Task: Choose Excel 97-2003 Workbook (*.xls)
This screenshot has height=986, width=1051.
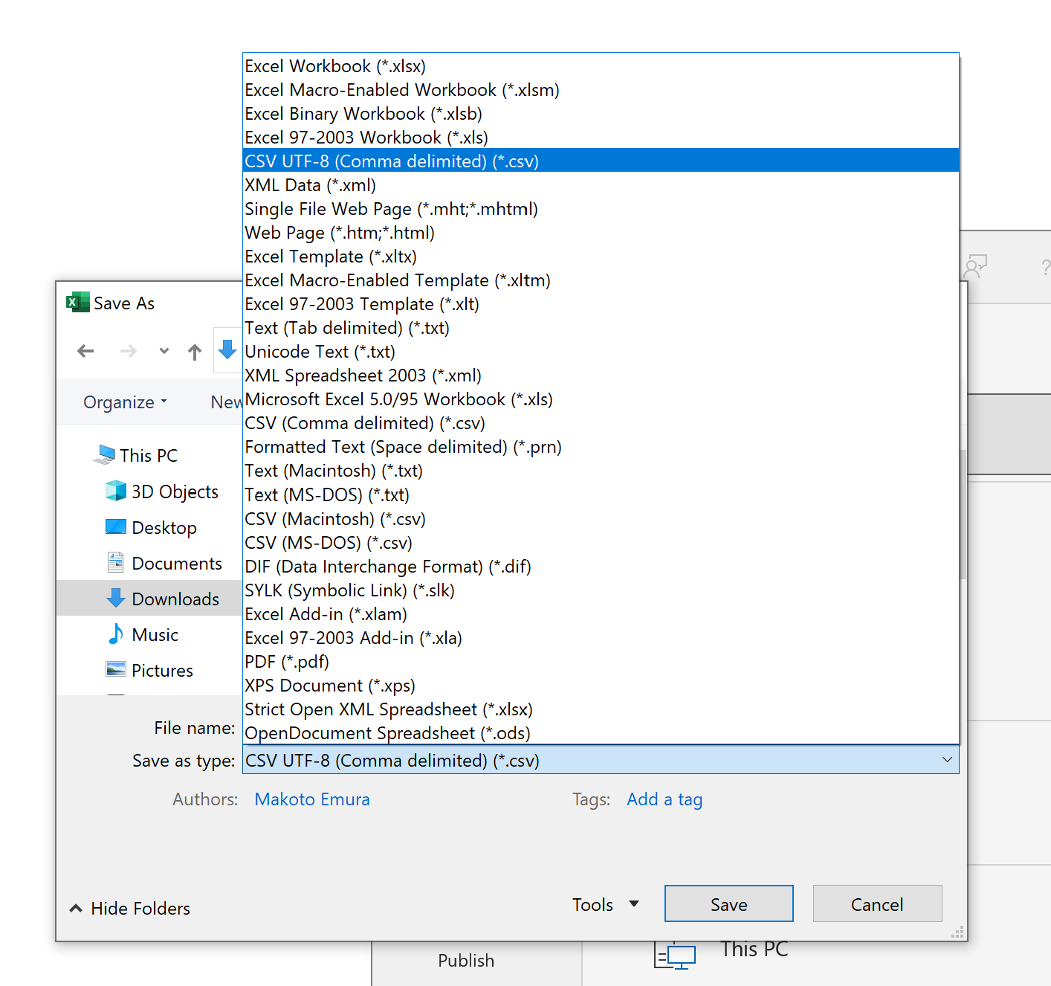Action: [601, 138]
